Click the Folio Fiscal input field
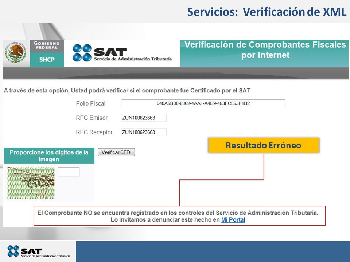The image size is (350, 262). point(203,103)
